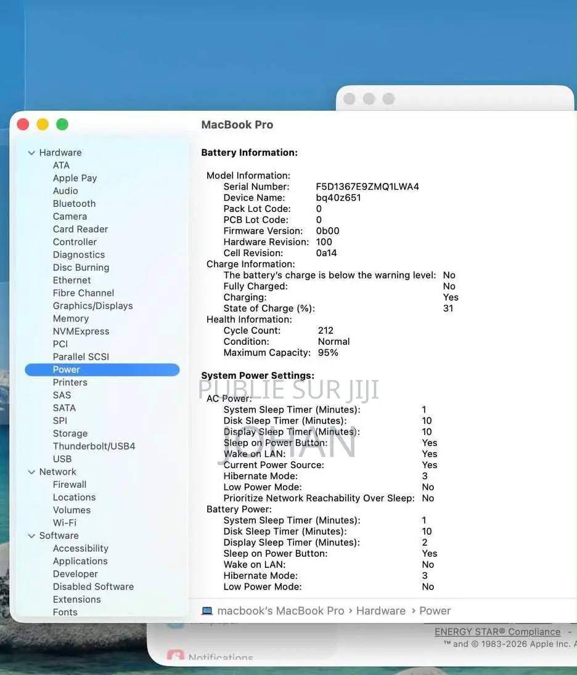
Task: Select Extensions under Software
Action: click(76, 600)
